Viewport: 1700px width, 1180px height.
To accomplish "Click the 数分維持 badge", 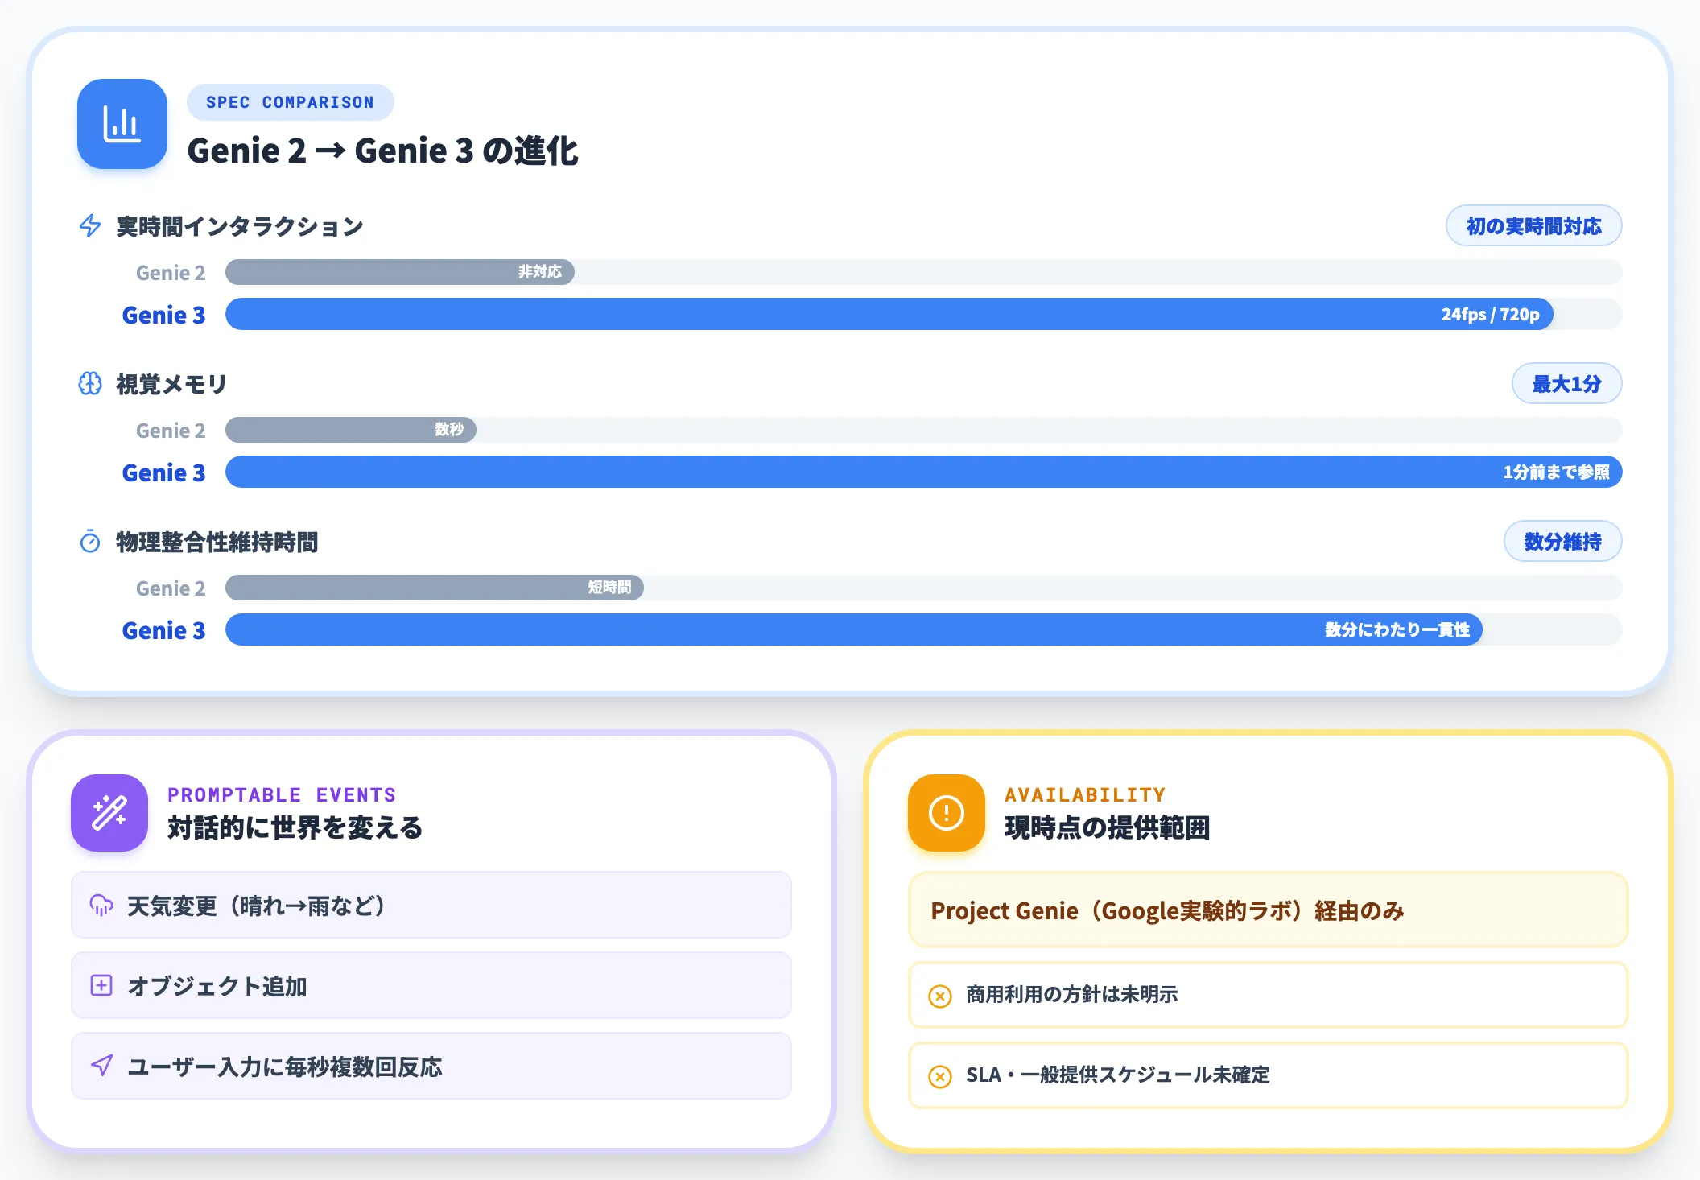I will coord(1562,542).
